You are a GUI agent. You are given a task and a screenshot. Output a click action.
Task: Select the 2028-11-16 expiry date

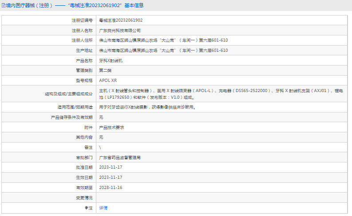pyautogui.click(x=111, y=188)
